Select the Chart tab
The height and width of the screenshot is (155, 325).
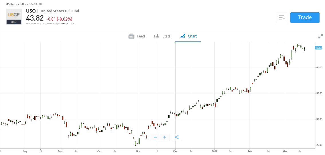pyautogui.click(x=188, y=36)
